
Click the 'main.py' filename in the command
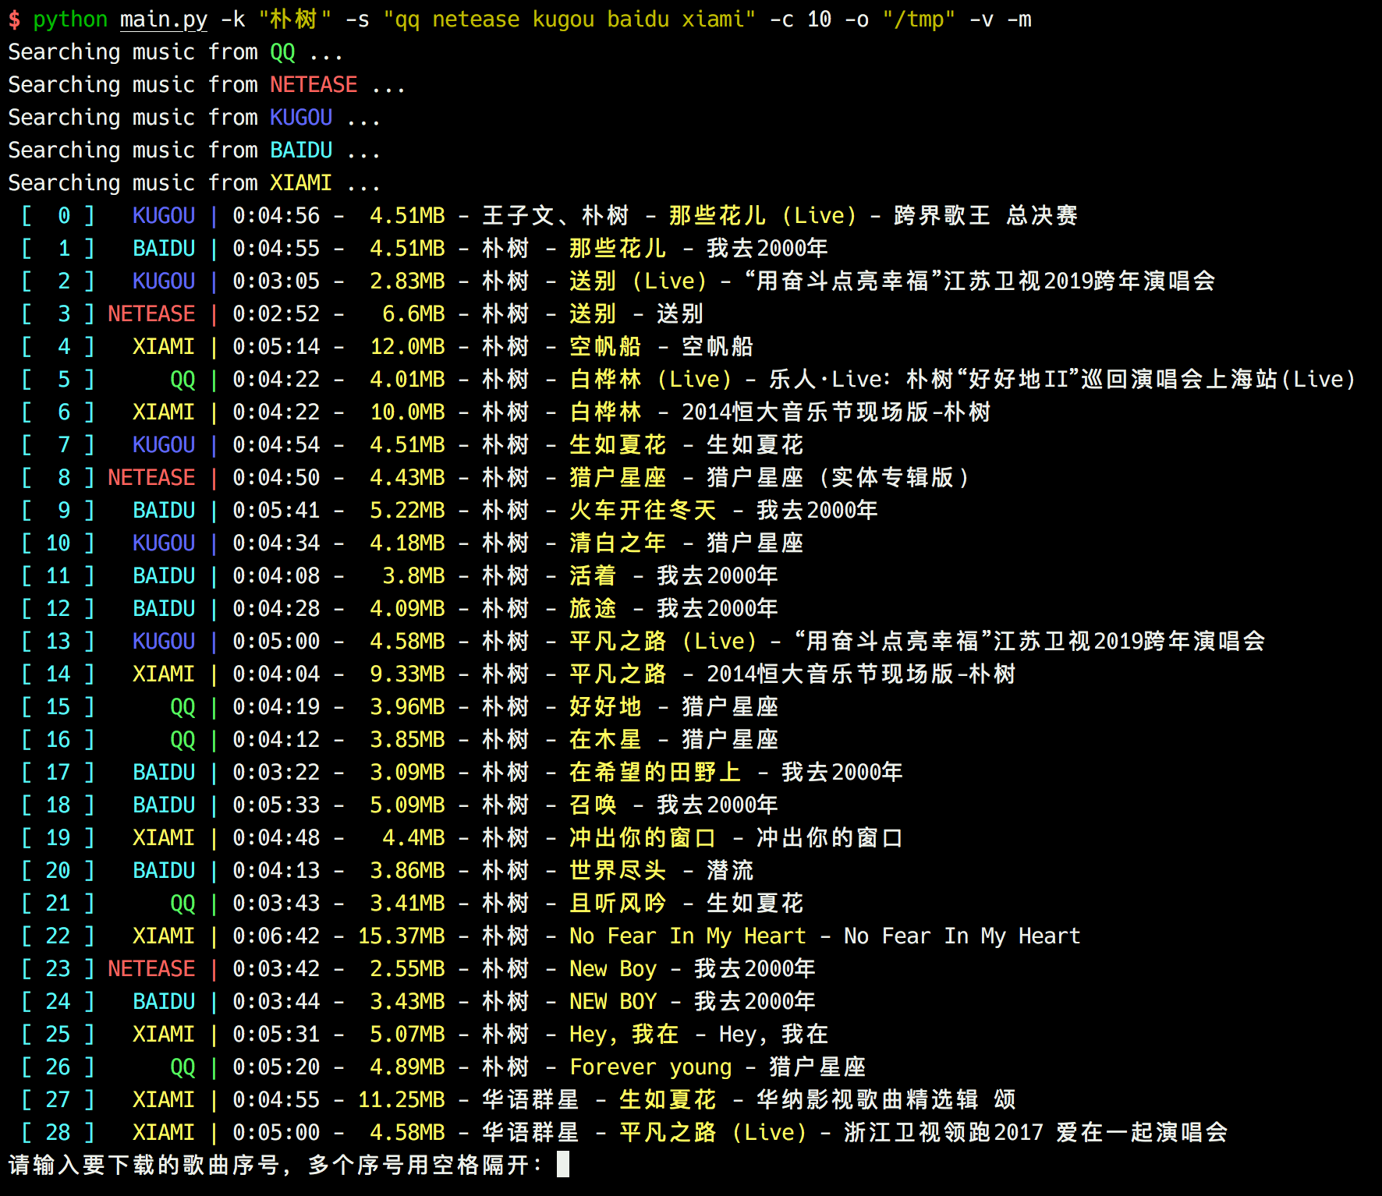[x=164, y=19]
